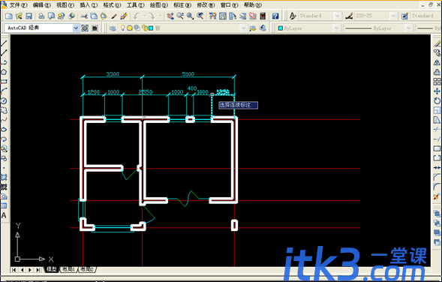Screen dimensions: 442x282
Task: Toggle the layer freeze sun icon
Action: pyautogui.click(x=129, y=28)
